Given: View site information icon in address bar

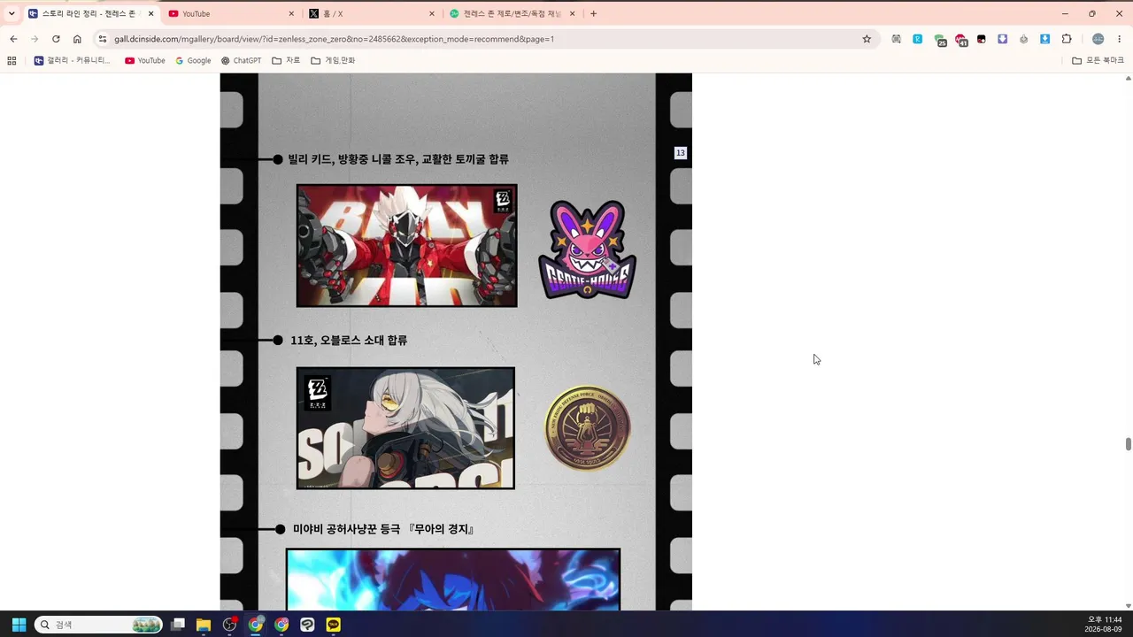Looking at the screenshot, I should 103,39.
